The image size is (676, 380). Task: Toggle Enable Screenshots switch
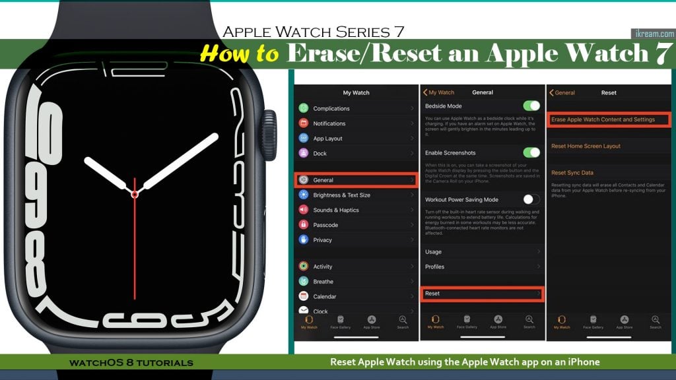(x=531, y=152)
